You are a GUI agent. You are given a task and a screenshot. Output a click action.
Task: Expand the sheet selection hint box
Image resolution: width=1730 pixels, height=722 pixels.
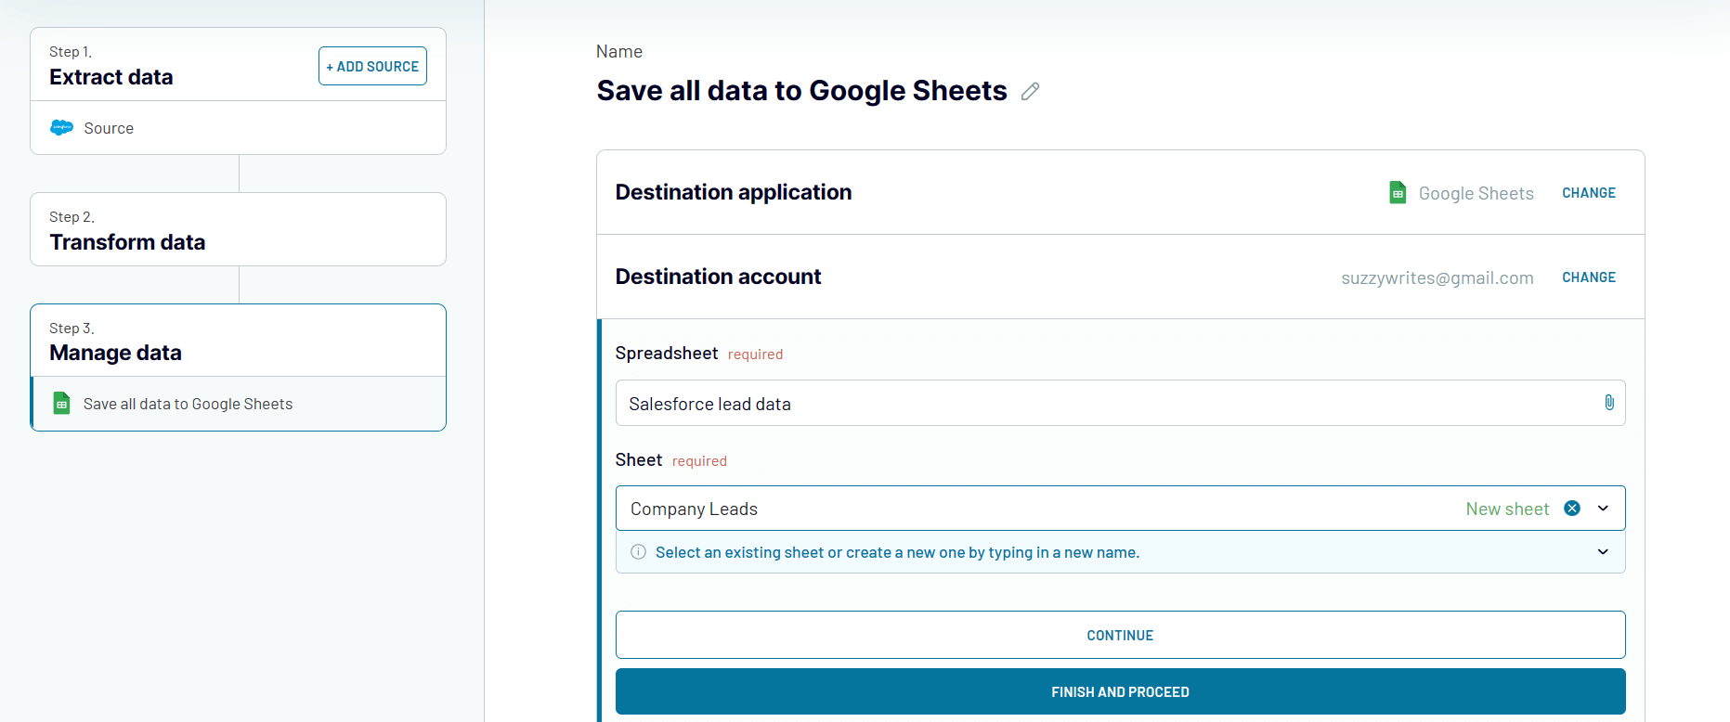[x=1603, y=551]
